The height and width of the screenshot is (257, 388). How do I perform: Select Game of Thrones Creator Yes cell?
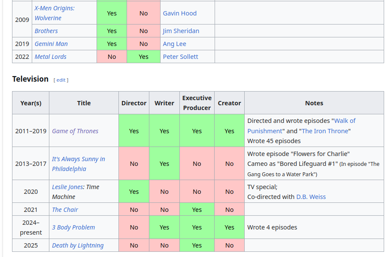(229, 131)
